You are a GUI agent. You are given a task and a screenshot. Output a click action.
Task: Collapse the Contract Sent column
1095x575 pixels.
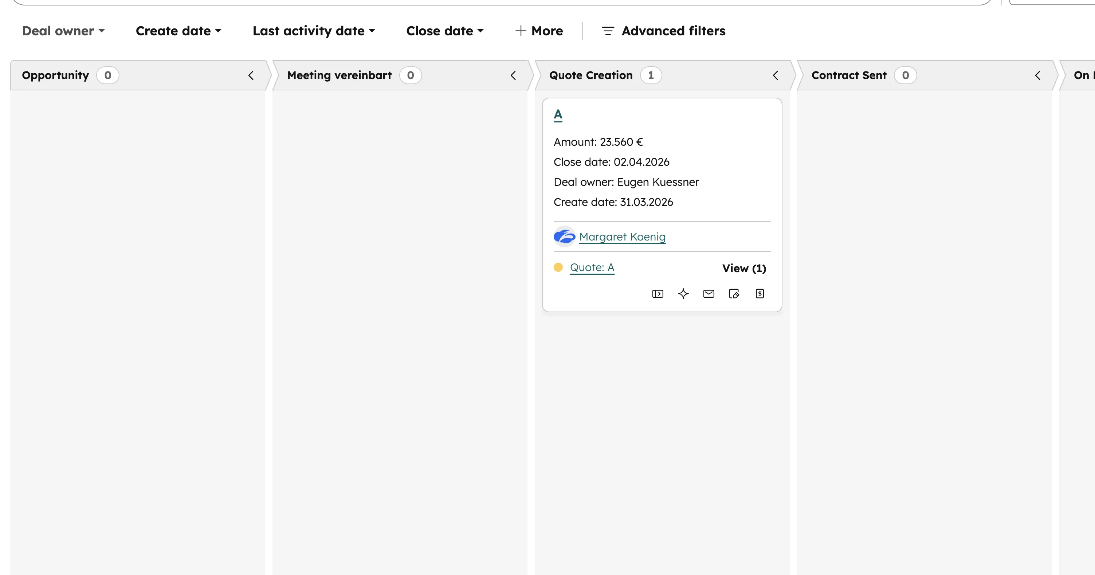click(x=1037, y=75)
